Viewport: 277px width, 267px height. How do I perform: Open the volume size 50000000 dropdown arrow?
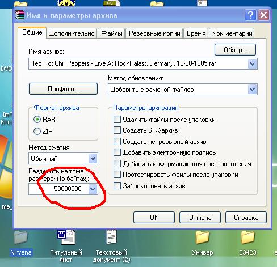(x=93, y=189)
